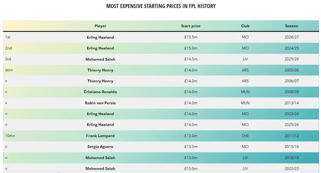
Task: Click the 2024/25 season cell
Action: [292, 48]
